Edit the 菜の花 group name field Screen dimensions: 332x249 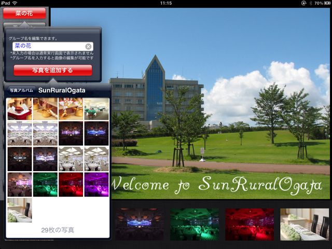point(53,46)
